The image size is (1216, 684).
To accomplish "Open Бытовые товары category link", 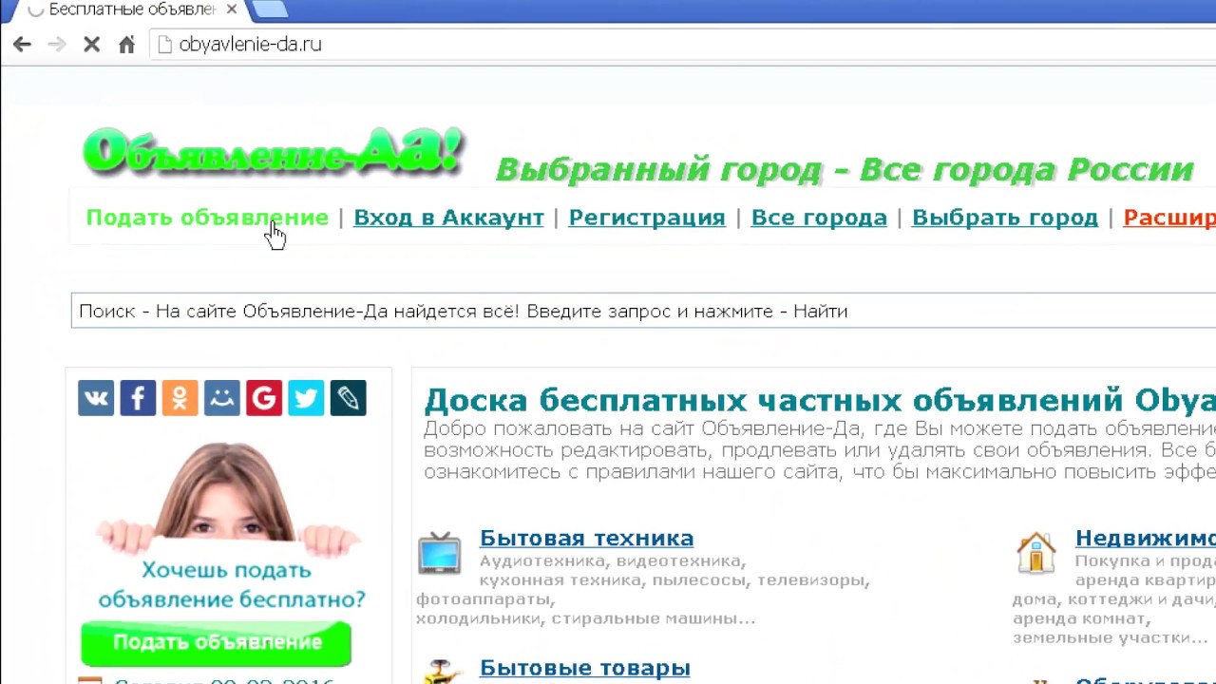I will [x=584, y=668].
